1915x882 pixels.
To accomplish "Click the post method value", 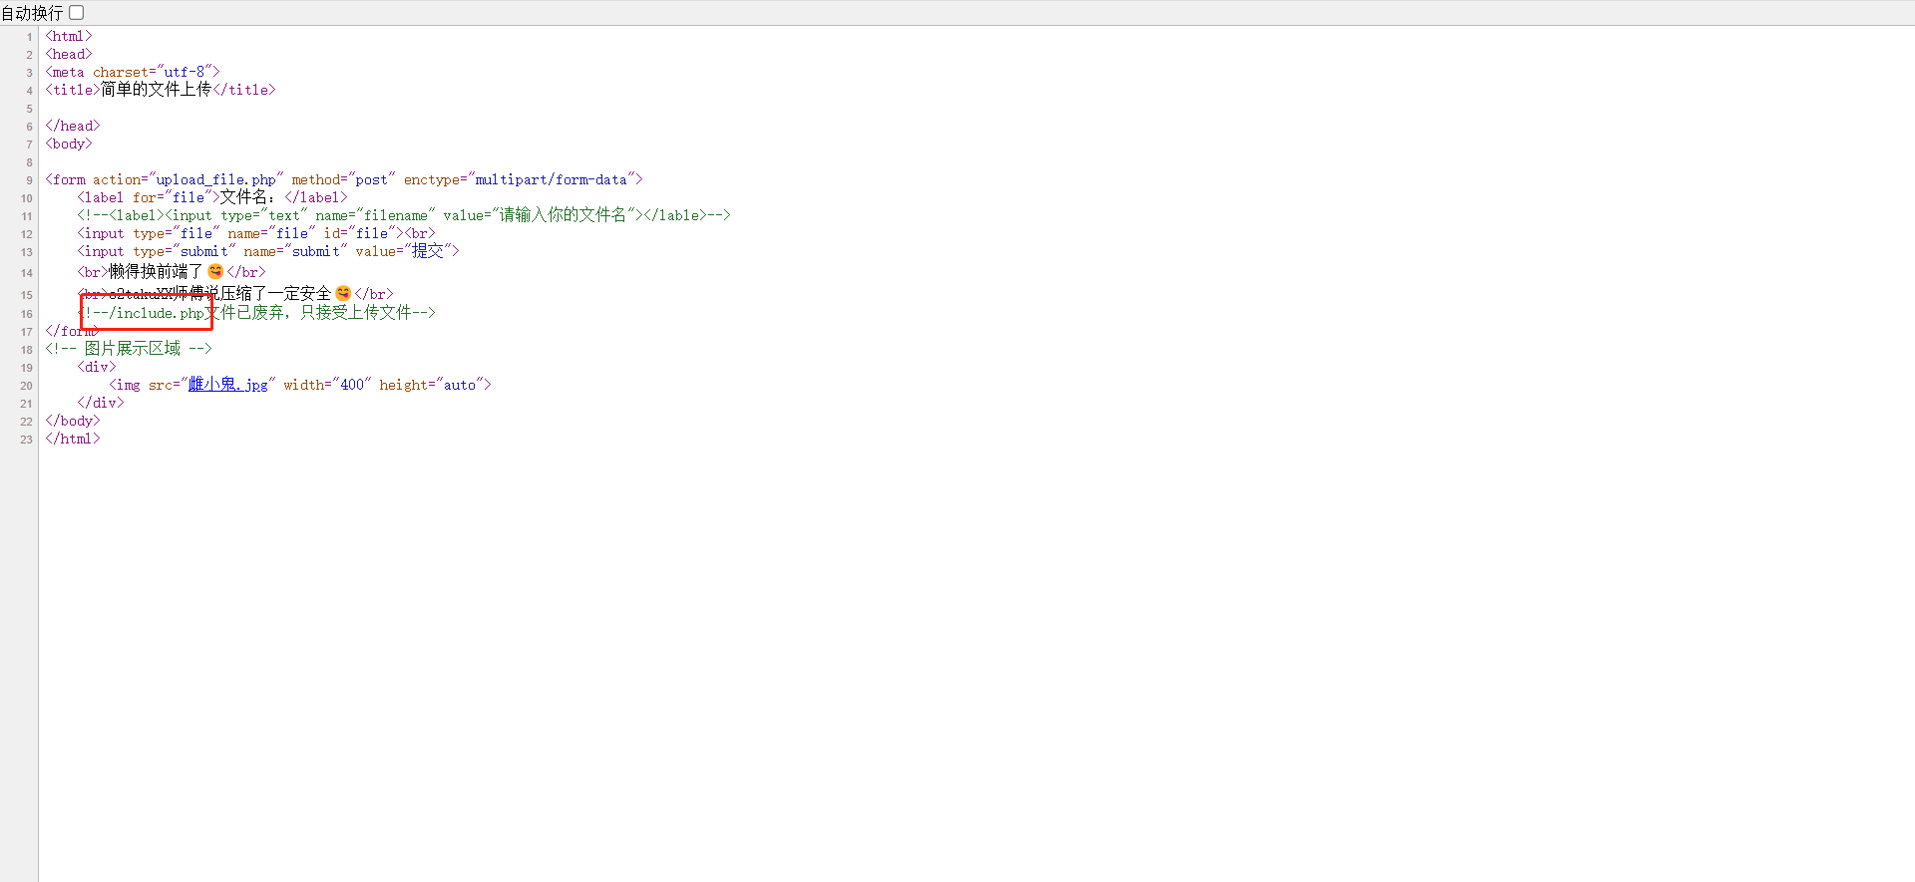I will click(371, 180).
